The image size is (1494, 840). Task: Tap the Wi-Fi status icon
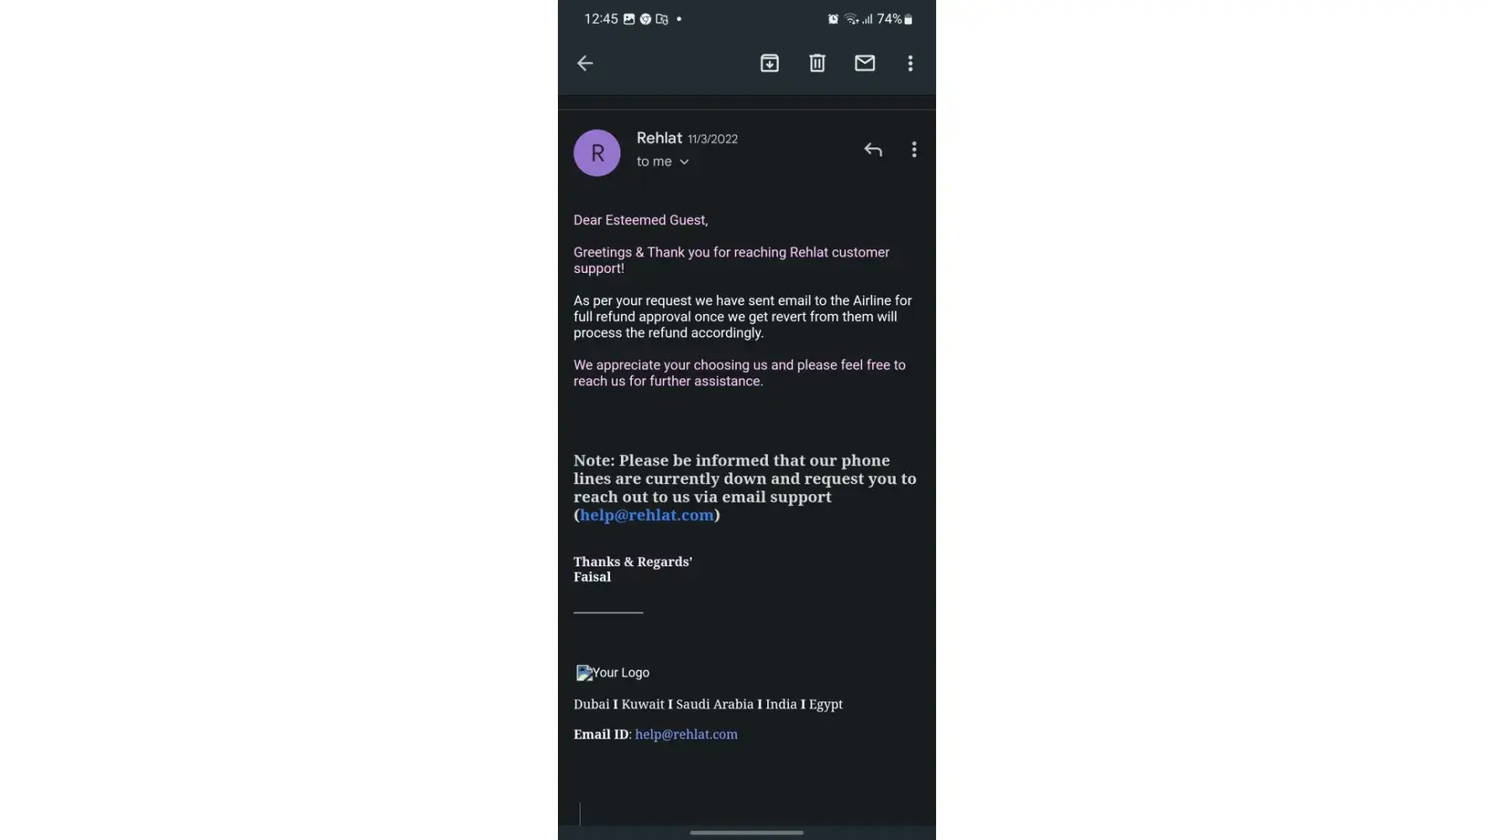point(851,19)
